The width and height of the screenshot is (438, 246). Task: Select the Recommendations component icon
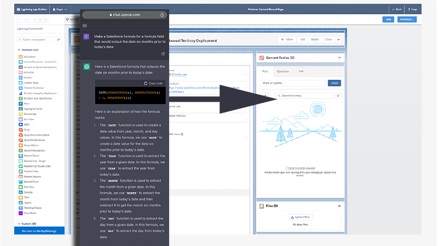[x=20, y=150]
